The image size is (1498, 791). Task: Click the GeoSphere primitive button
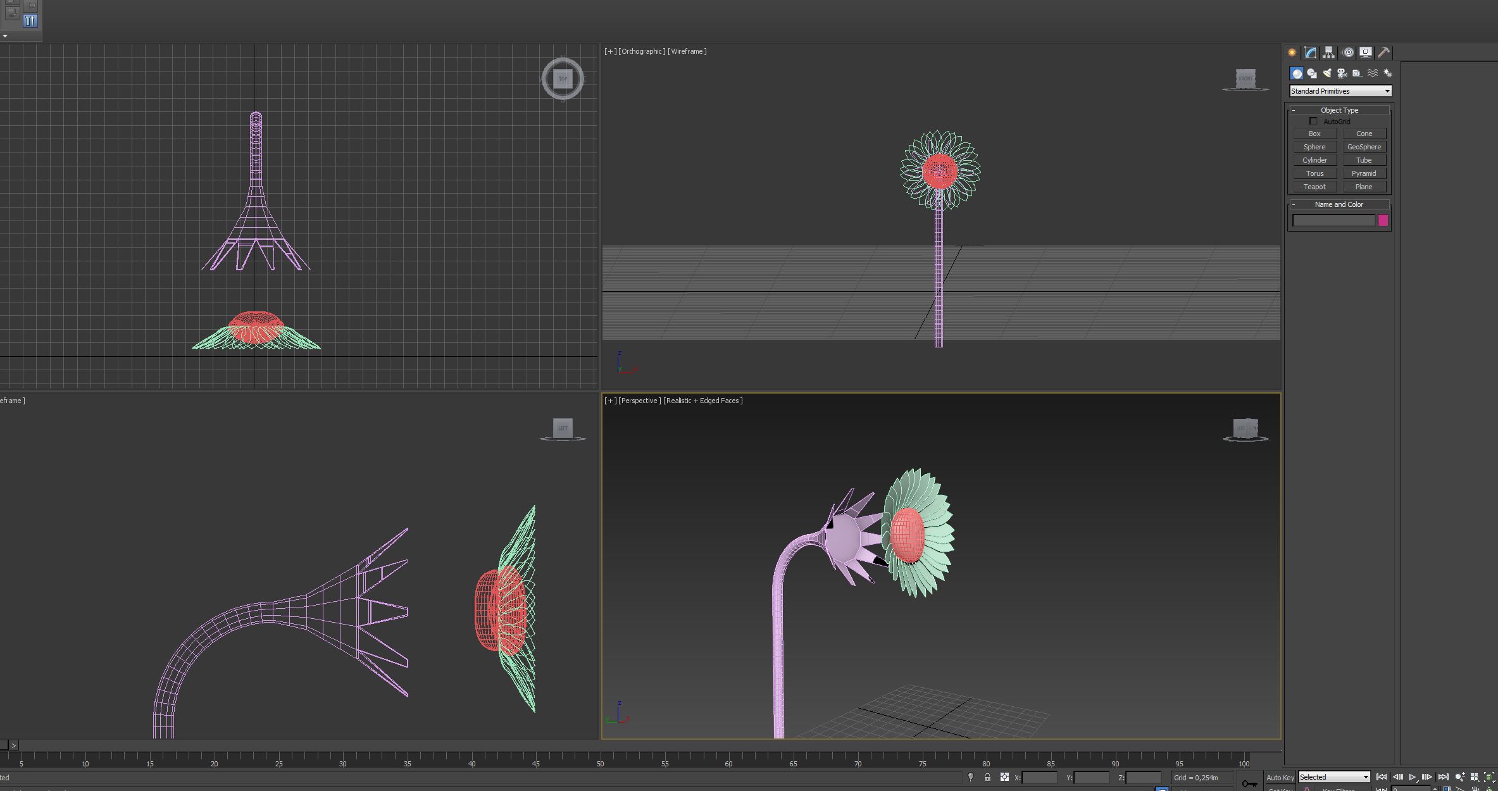[x=1364, y=147]
